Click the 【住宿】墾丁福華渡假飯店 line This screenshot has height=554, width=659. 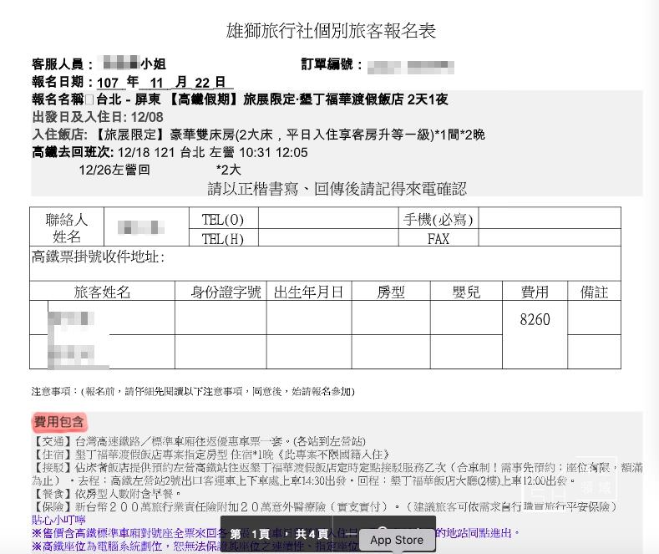(210, 455)
